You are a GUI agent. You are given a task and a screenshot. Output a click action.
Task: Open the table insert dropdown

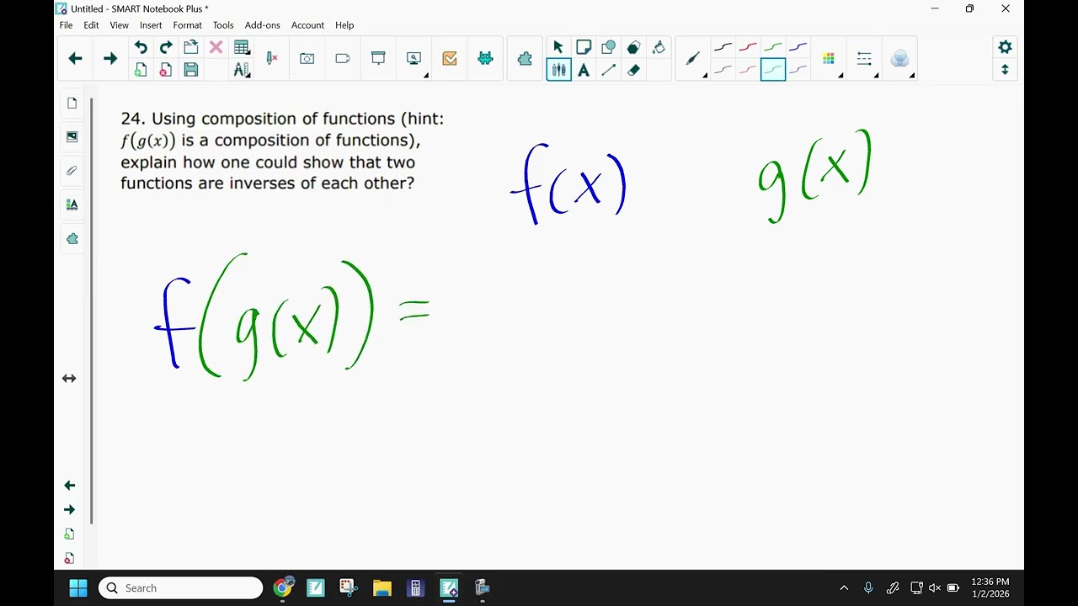[x=242, y=47]
